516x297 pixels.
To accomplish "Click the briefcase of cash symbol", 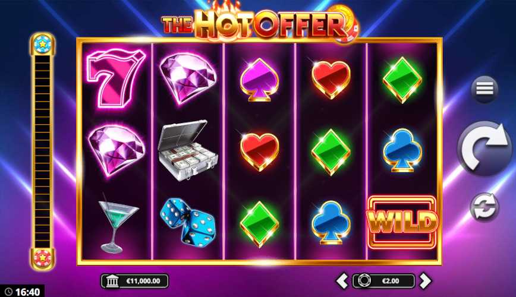I will 188,151.
